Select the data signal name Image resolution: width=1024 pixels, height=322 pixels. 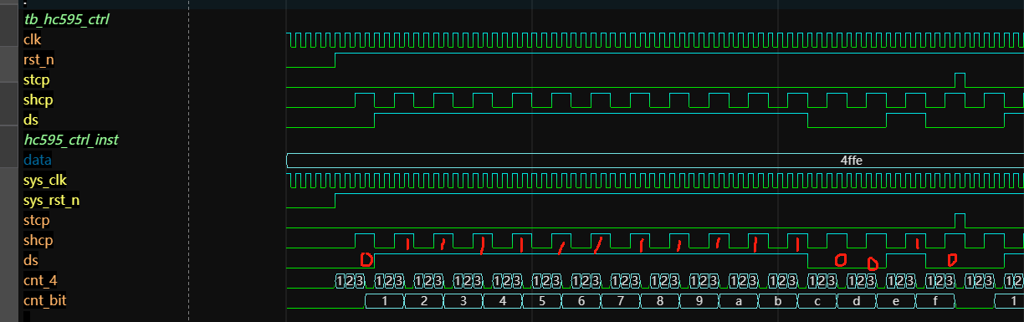[x=37, y=160]
